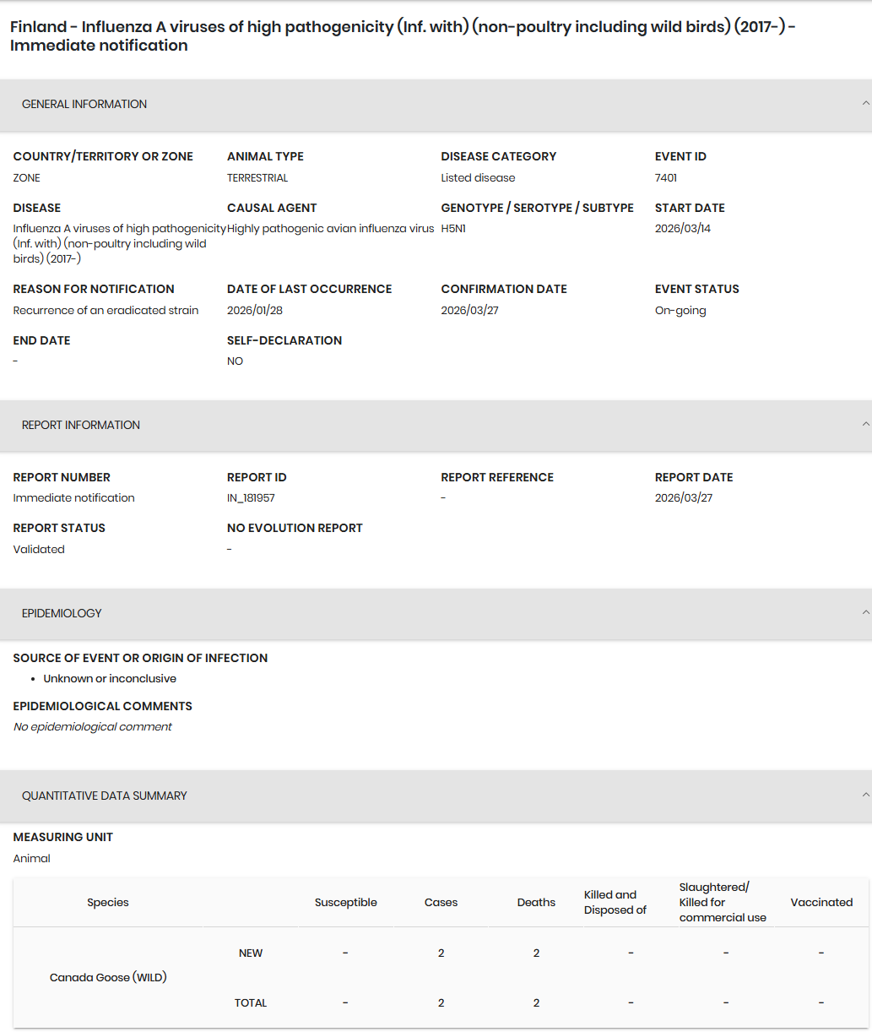Click the Killed and Disposed of header
This screenshot has width=872, height=1032.
[x=615, y=903]
